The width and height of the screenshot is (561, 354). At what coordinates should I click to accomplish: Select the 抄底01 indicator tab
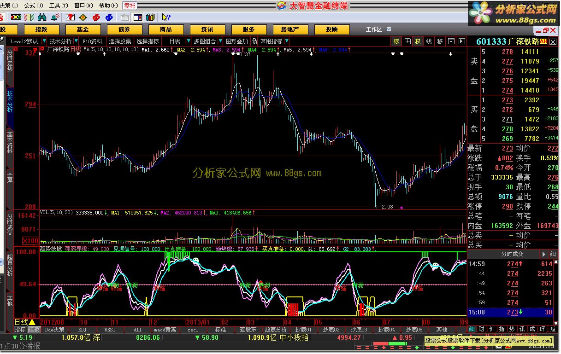tap(303, 330)
